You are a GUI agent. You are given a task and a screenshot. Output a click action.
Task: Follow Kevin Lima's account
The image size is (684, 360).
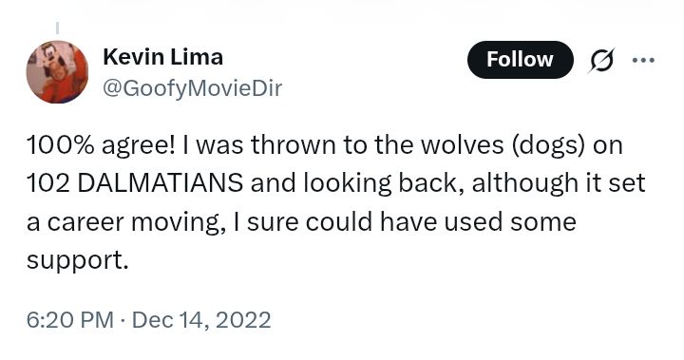tap(520, 60)
